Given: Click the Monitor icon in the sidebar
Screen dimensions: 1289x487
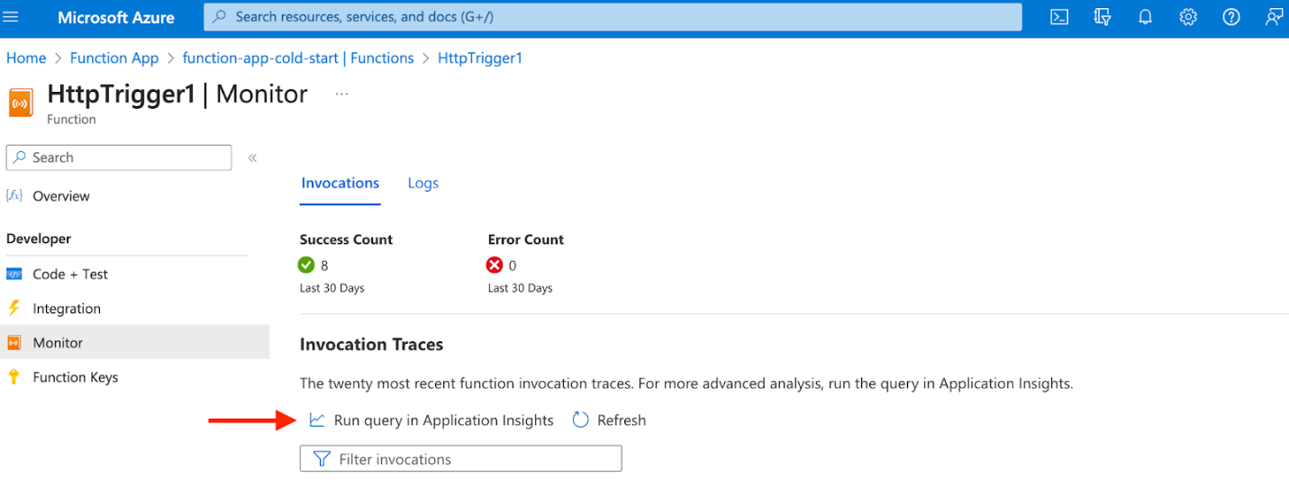Looking at the screenshot, I should point(14,342).
